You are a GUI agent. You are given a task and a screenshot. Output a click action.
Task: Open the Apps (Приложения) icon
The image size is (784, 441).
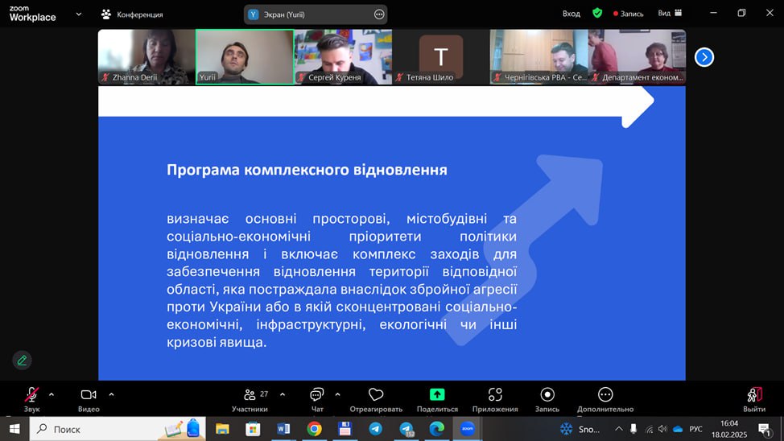coord(495,394)
